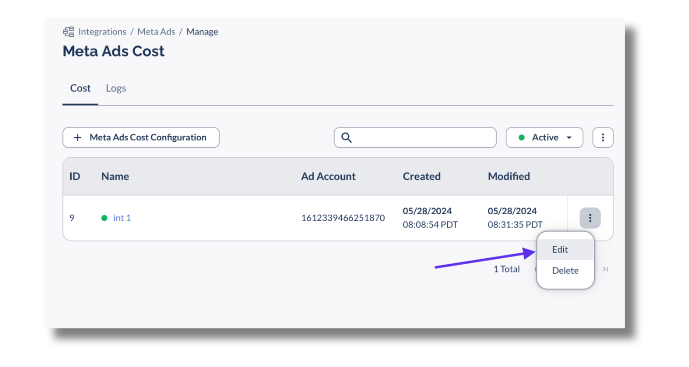The width and height of the screenshot is (689, 367).
Task: Click the Meta Ads Cost page heading
Action: 113,51
